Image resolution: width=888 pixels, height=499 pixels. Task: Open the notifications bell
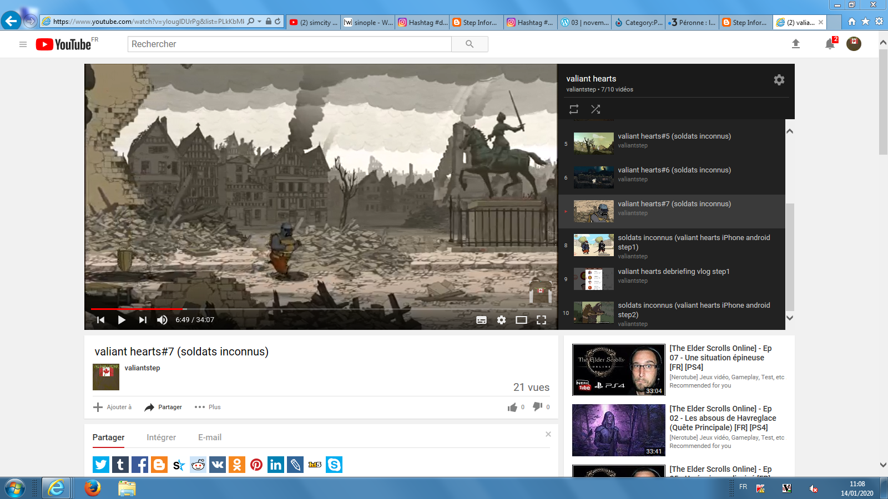pyautogui.click(x=830, y=44)
